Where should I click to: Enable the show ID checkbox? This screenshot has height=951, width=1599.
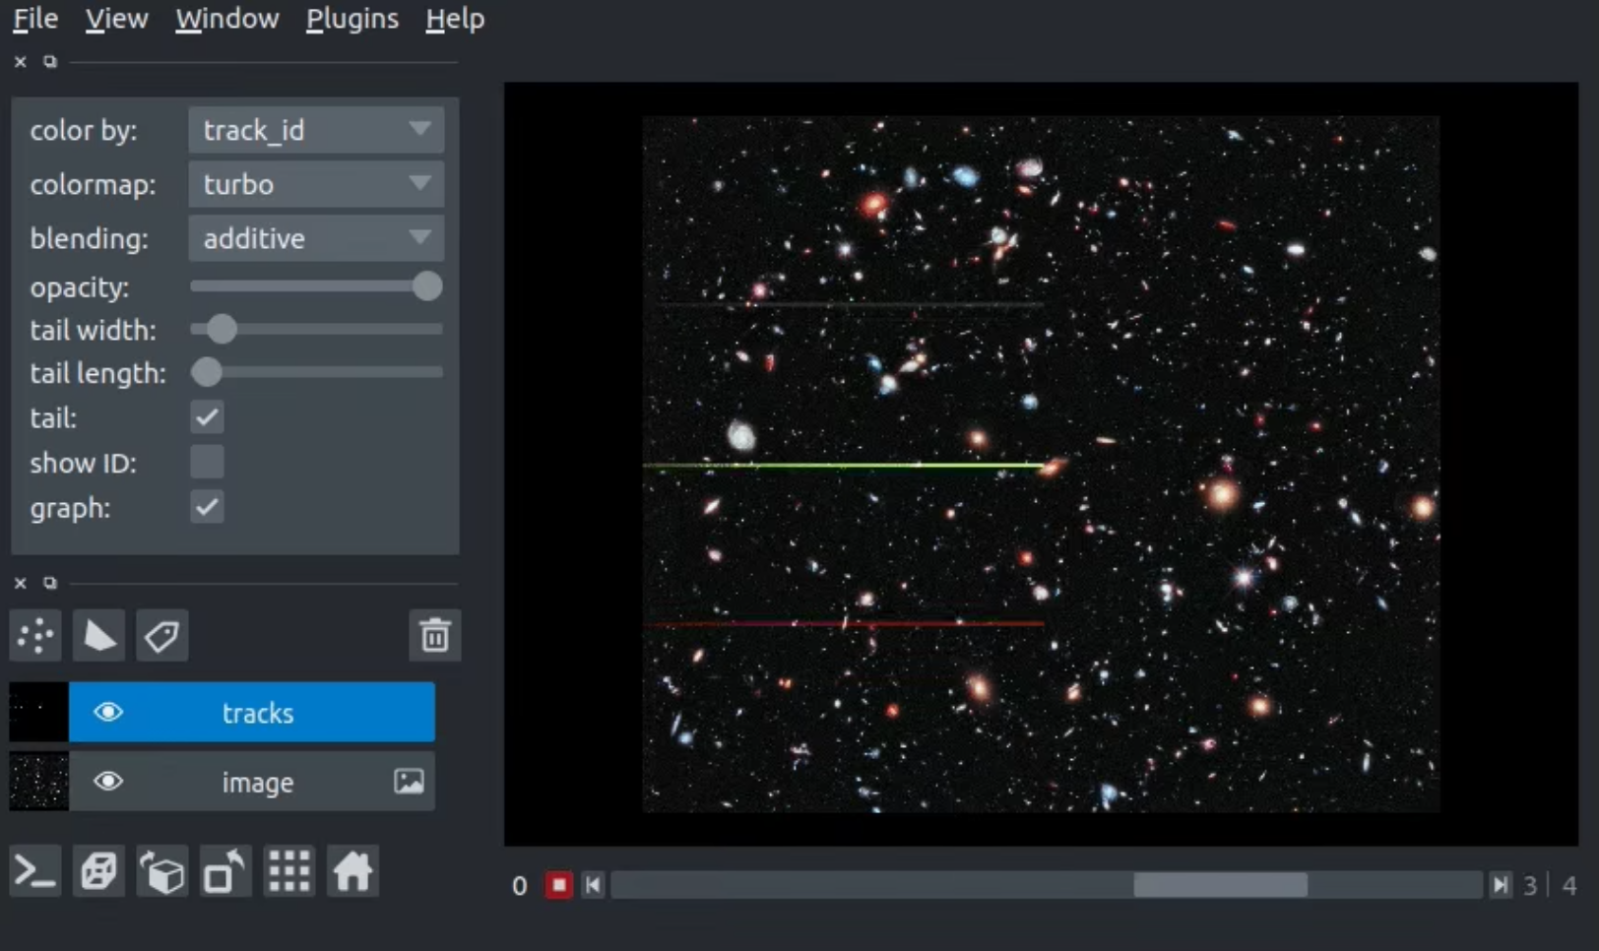207,462
